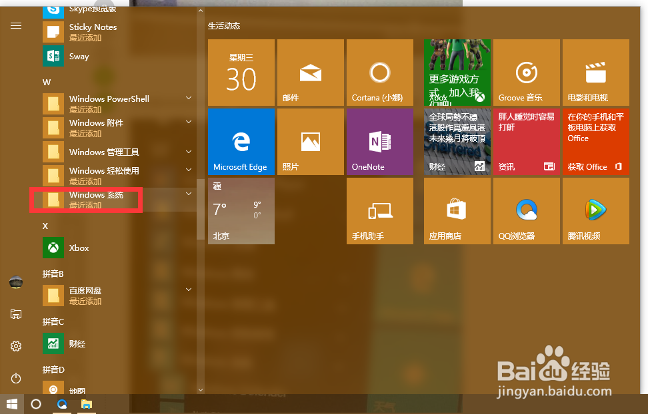The image size is (648, 414).
Task: Open the Groove 音乐 tile
Action: tap(526, 72)
